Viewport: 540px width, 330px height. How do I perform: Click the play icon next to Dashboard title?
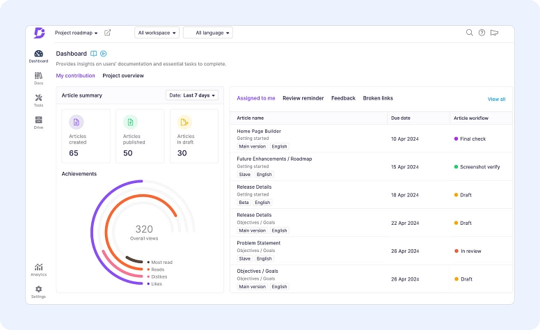pyautogui.click(x=104, y=54)
